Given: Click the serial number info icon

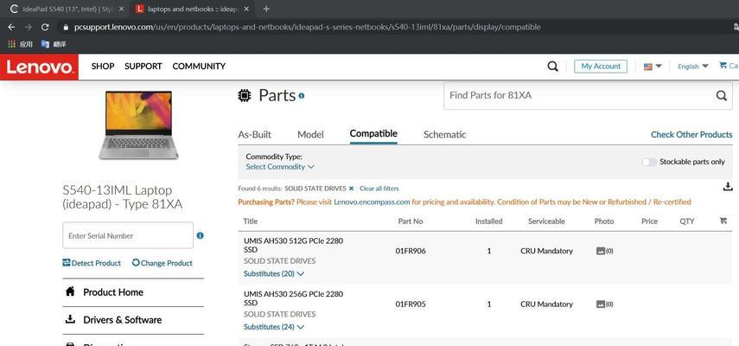Looking at the screenshot, I should coord(201,235).
